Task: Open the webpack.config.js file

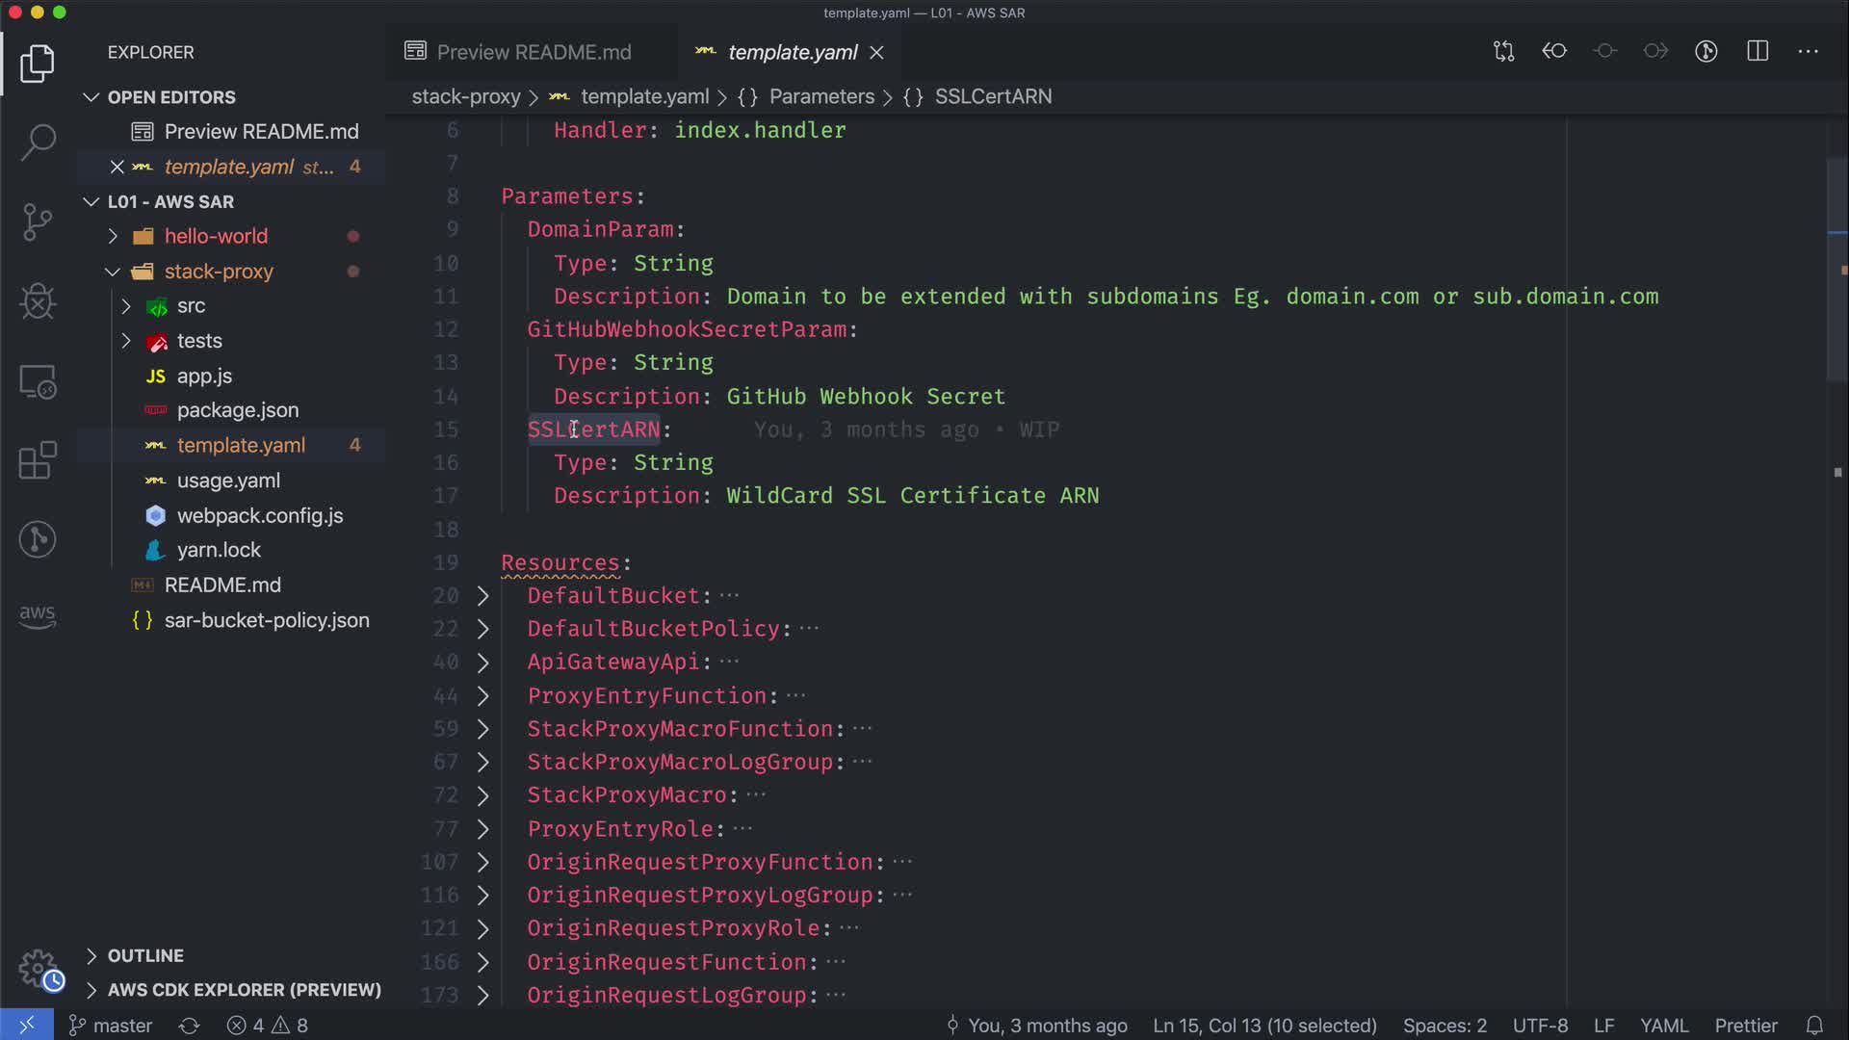Action: click(259, 516)
